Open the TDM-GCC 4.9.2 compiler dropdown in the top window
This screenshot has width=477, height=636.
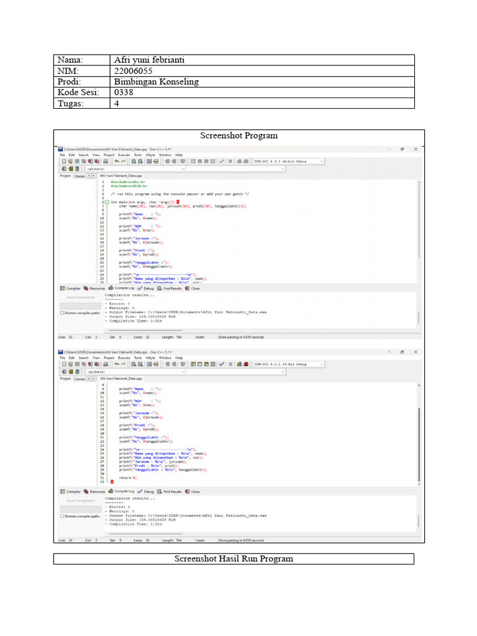(x=289, y=161)
